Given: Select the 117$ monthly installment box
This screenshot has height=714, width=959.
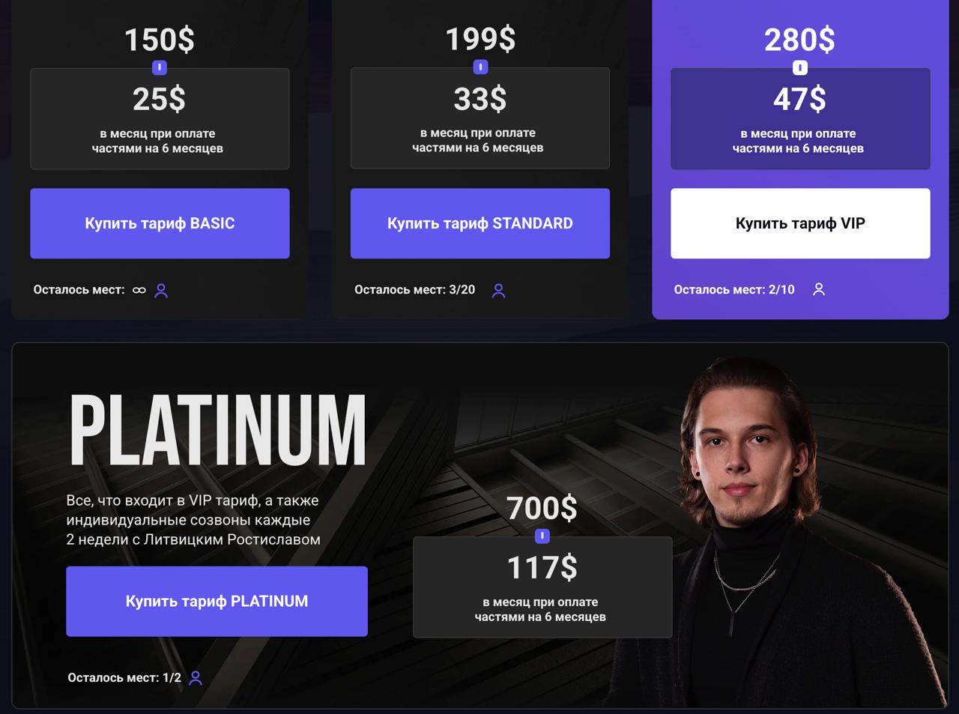Looking at the screenshot, I should pyautogui.click(x=542, y=587).
